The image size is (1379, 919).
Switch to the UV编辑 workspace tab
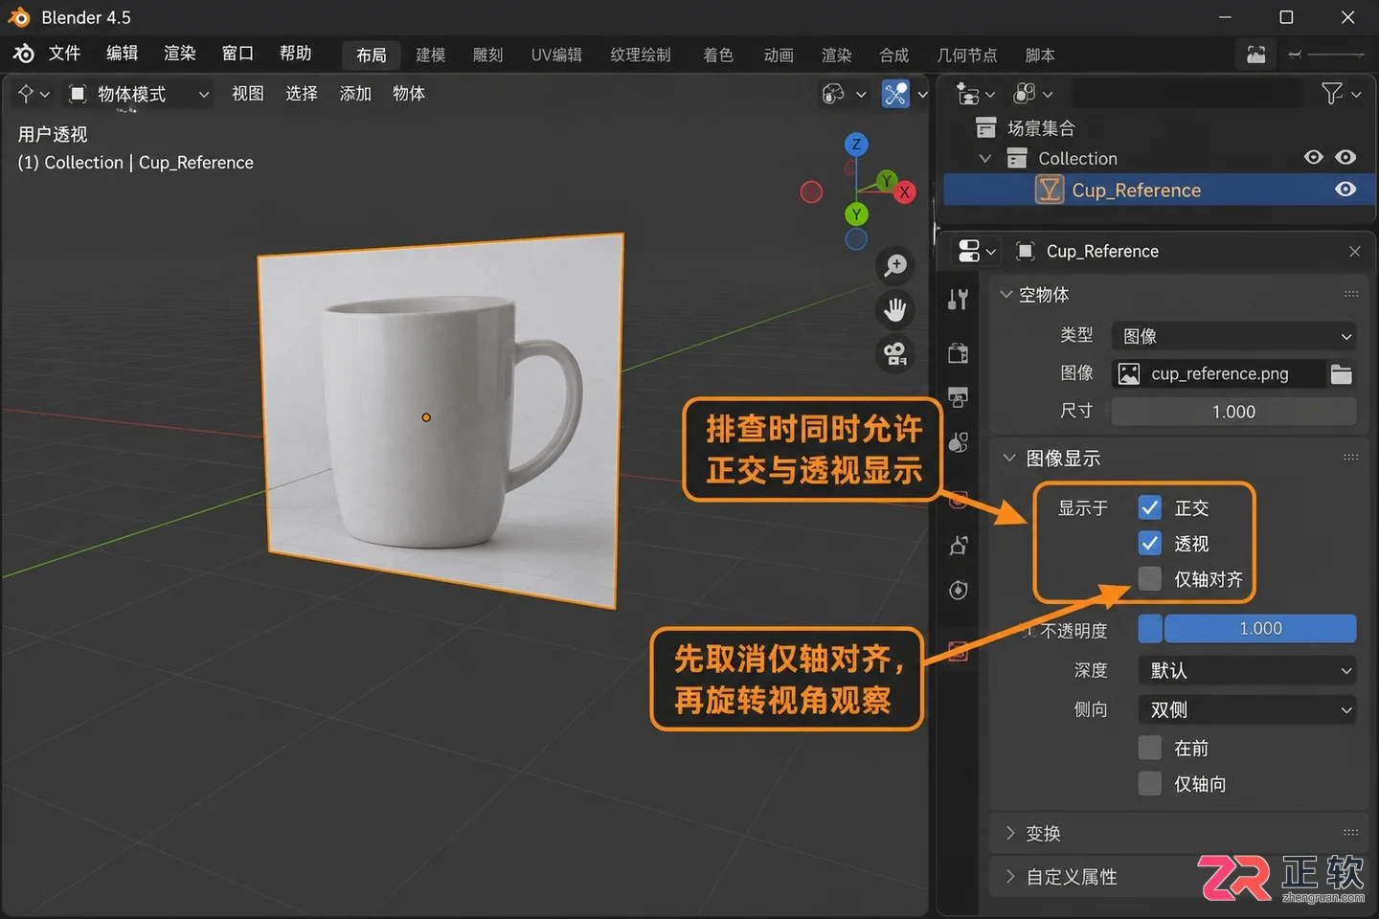556,56
